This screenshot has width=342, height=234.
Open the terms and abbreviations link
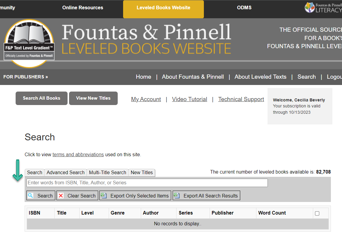point(78,155)
